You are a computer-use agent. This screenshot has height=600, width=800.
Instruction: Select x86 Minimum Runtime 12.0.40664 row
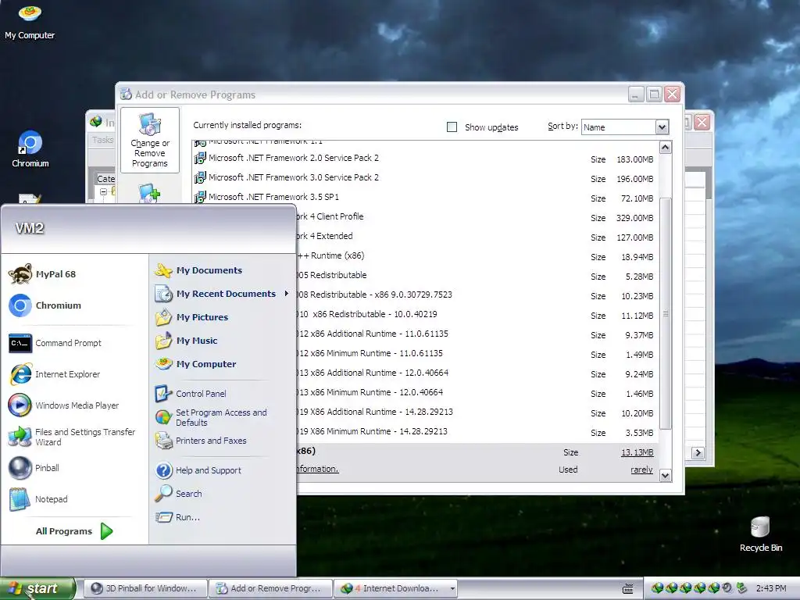tap(477, 392)
